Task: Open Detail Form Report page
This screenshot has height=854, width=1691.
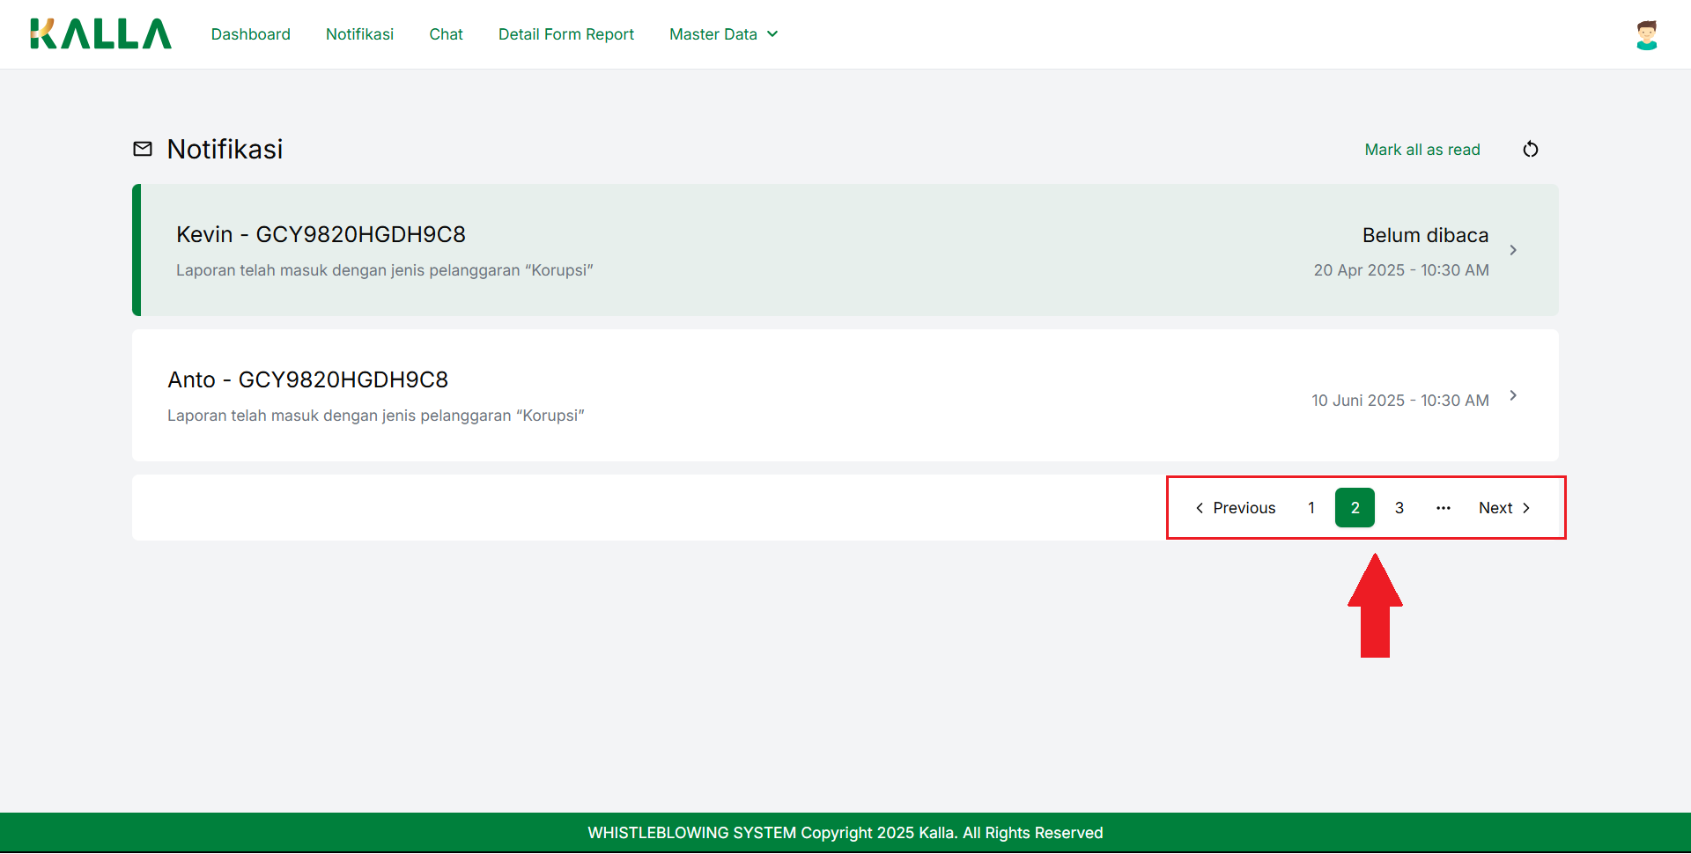Action: 565,34
